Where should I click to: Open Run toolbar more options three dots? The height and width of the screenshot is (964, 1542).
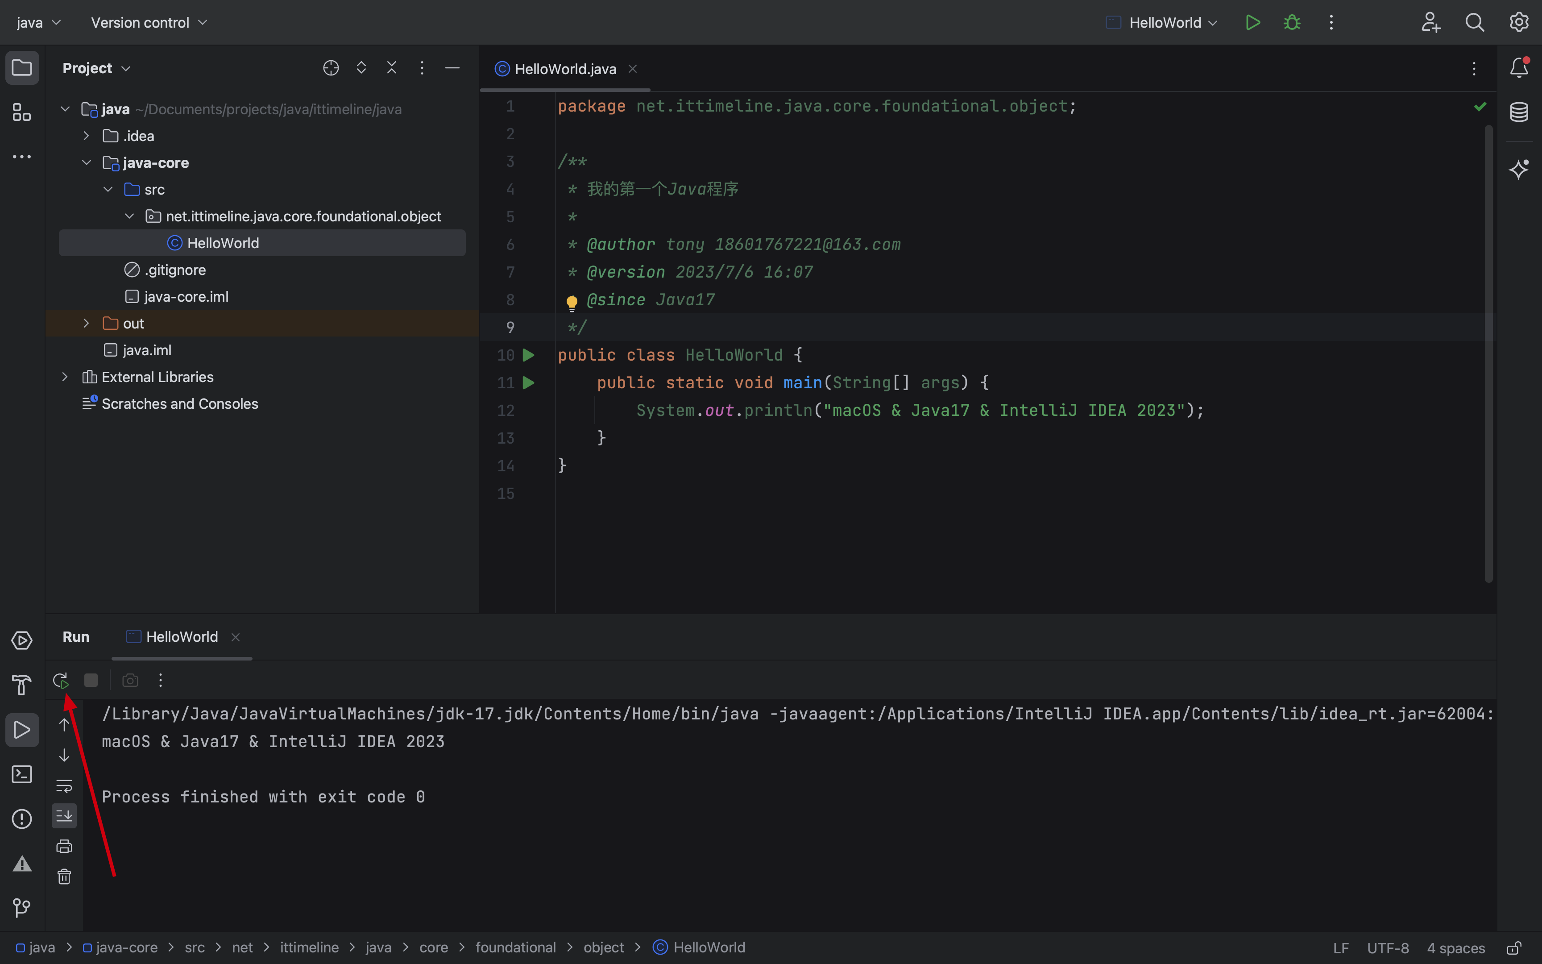pos(161,680)
